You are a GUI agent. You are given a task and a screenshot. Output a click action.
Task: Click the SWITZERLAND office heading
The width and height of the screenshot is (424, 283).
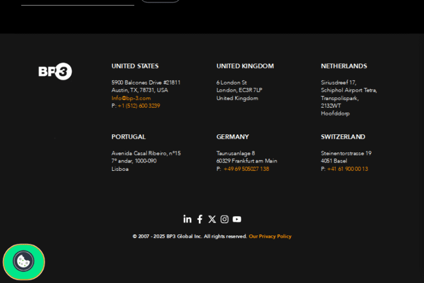[343, 137]
